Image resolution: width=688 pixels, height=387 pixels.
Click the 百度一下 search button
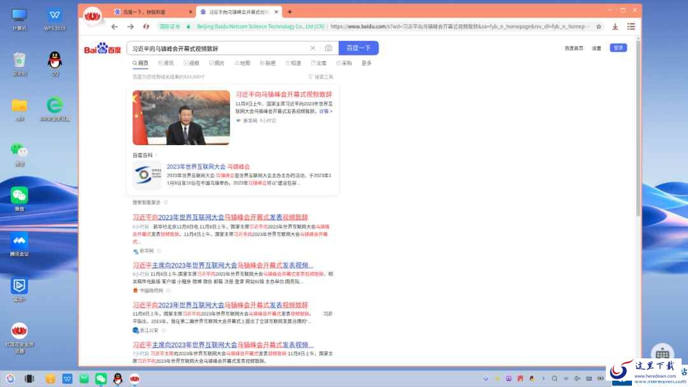click(x=359, y=48)
